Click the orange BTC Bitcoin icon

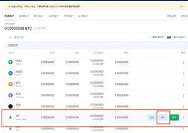(x=11, y=84)
